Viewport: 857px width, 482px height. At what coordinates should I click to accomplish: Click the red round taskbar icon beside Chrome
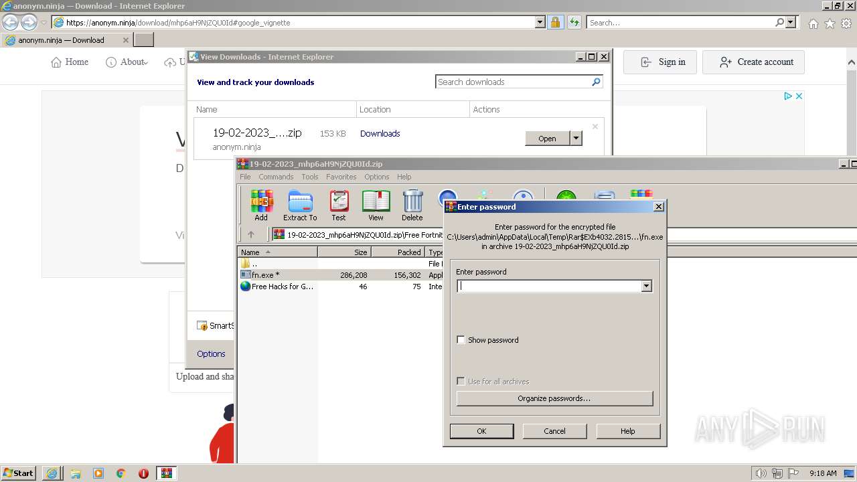pyautogui.click(x=143, y=473)
